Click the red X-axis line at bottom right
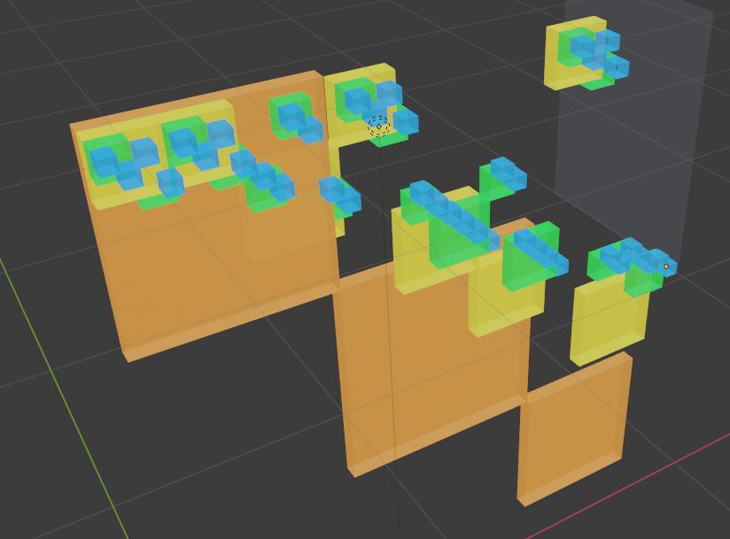Screen dimensions: 730x539 coord(620,497)
